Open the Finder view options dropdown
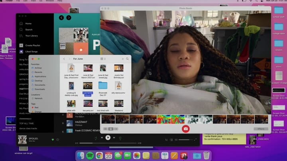The height and width of the screenshot is (161, 287). [x=103, y=59]
